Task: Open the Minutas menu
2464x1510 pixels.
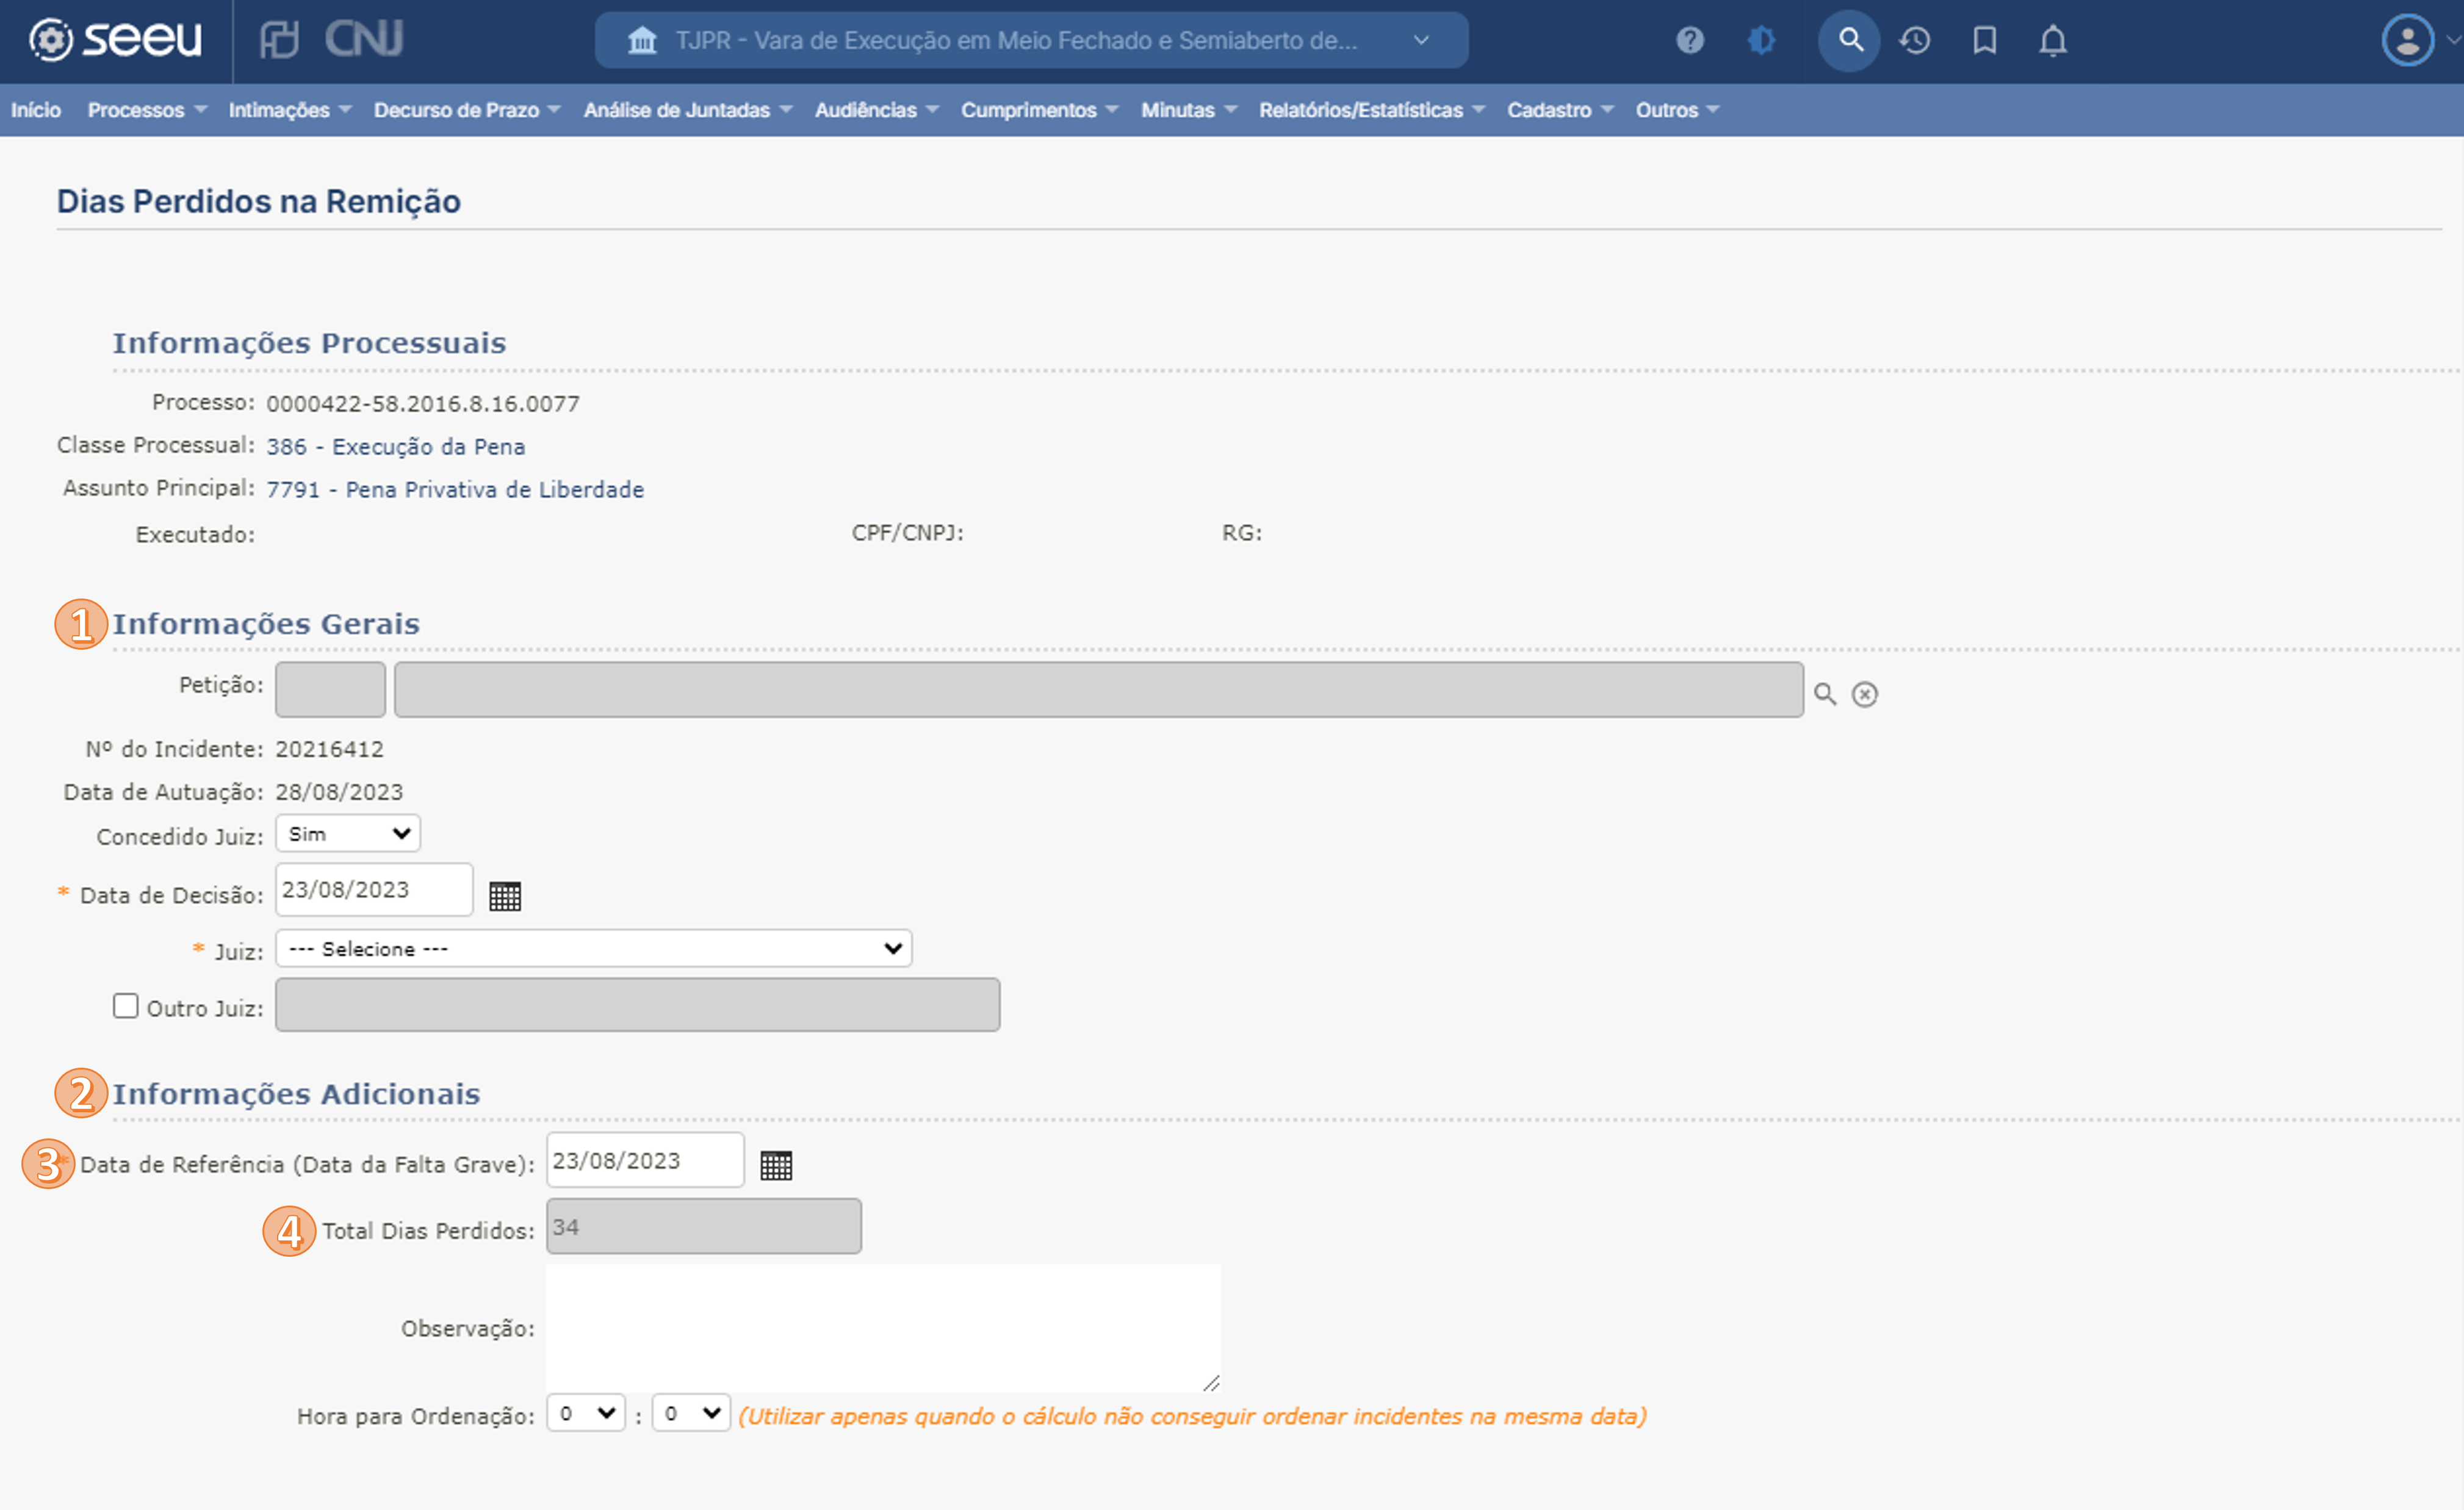Action: point(1189,110)
